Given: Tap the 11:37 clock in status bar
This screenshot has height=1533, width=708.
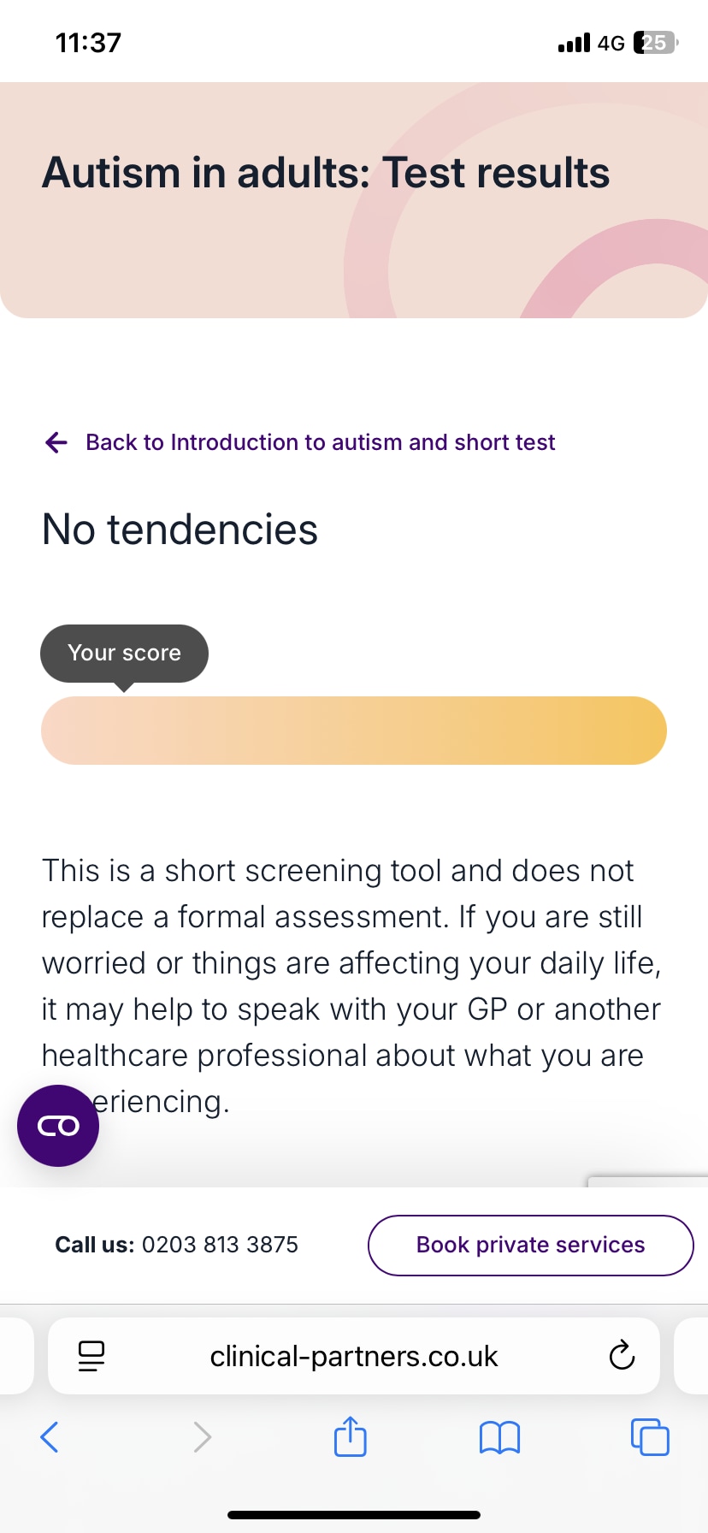Looking at the screenshot, I should click(88, 43).
